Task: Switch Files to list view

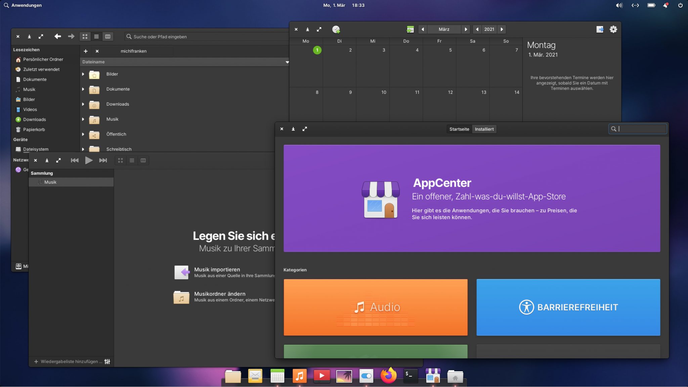Action: [96, 37]
